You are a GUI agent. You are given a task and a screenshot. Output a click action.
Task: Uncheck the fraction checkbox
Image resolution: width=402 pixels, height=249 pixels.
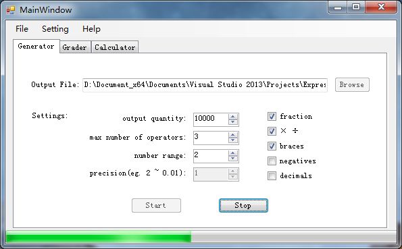click(x=272, y=116)
